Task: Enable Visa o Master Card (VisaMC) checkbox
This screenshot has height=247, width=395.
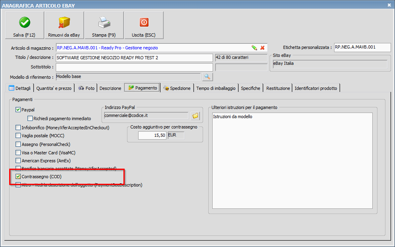Action: [18, 153]
